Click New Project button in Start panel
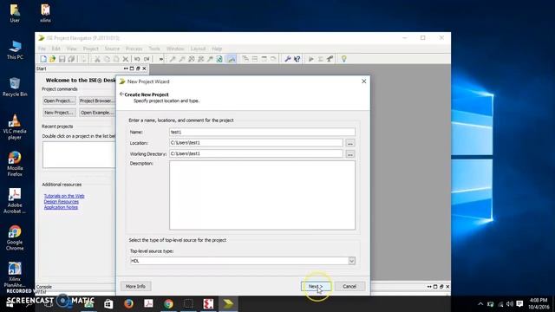The image size is (555, 312). [59, 113]
